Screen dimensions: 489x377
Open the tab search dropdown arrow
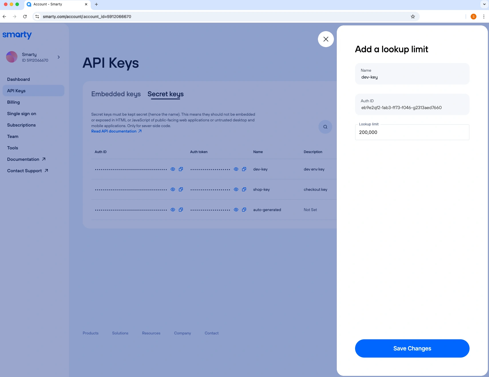(484, 4)
